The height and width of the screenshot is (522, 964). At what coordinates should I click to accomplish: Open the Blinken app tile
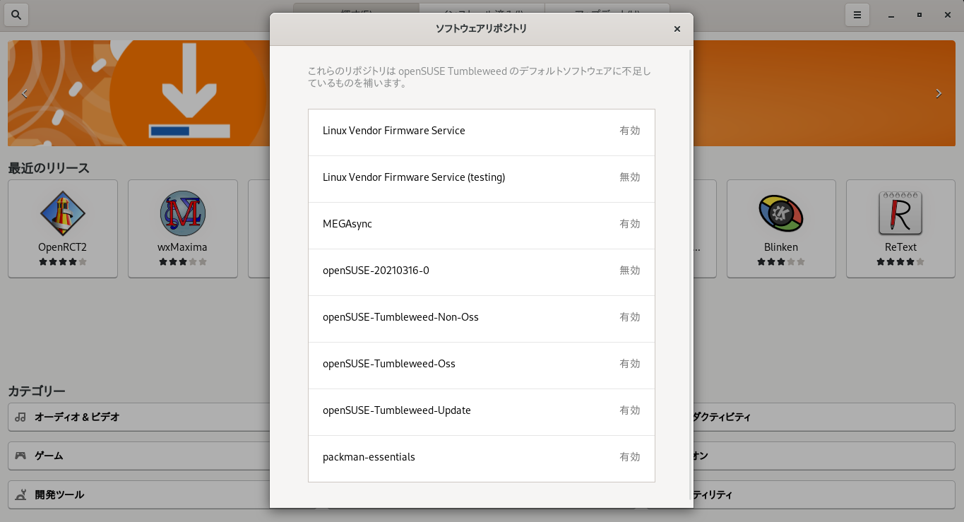pos(781,228)
